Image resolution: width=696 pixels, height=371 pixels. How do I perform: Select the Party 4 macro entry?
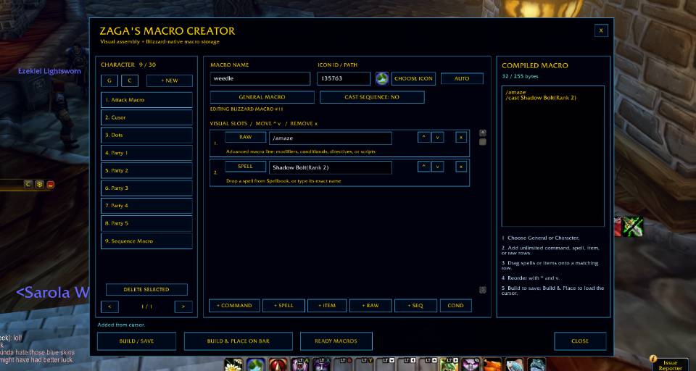click(x=146, y=206)
